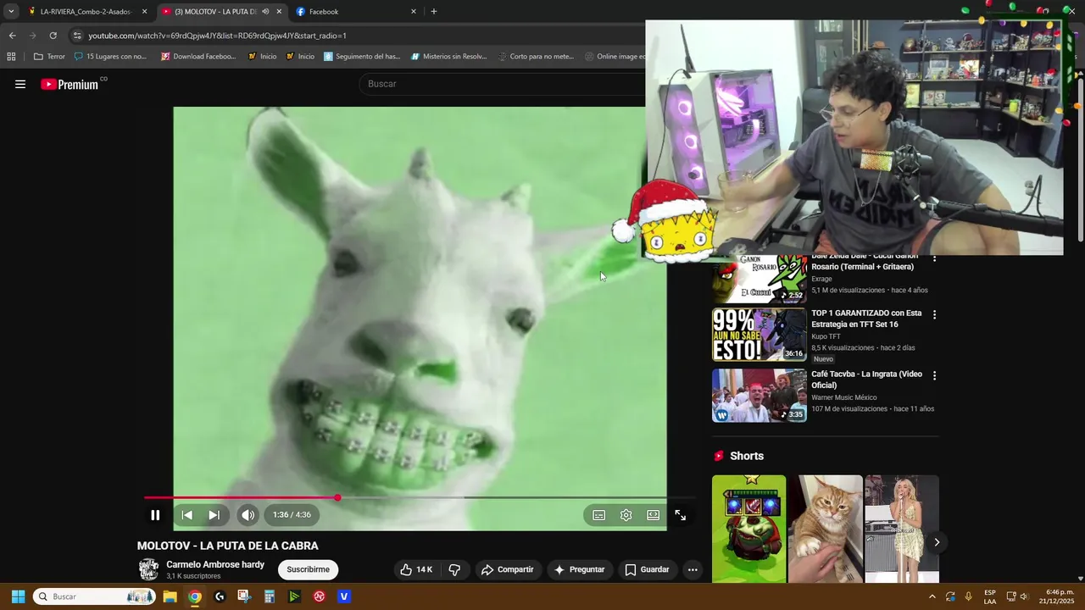The width and height of the screenshot is (1085, 610).
Task: View site information icon in address bar
Action: (x=77, y=36)
